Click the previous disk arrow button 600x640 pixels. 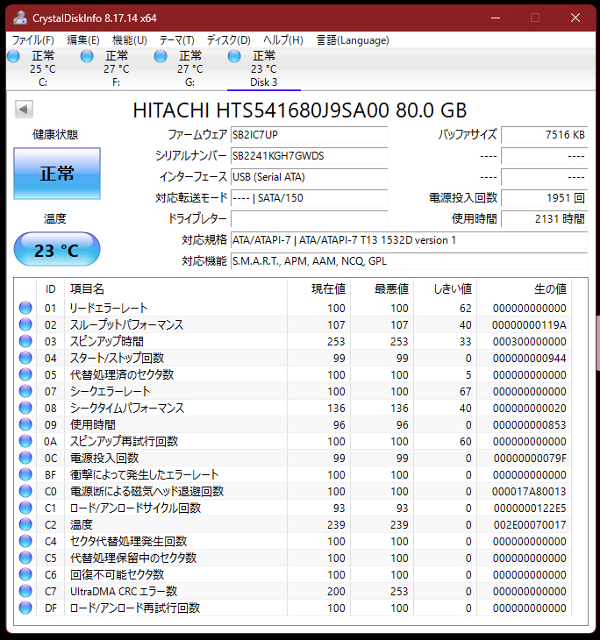[x=25, y=110]
